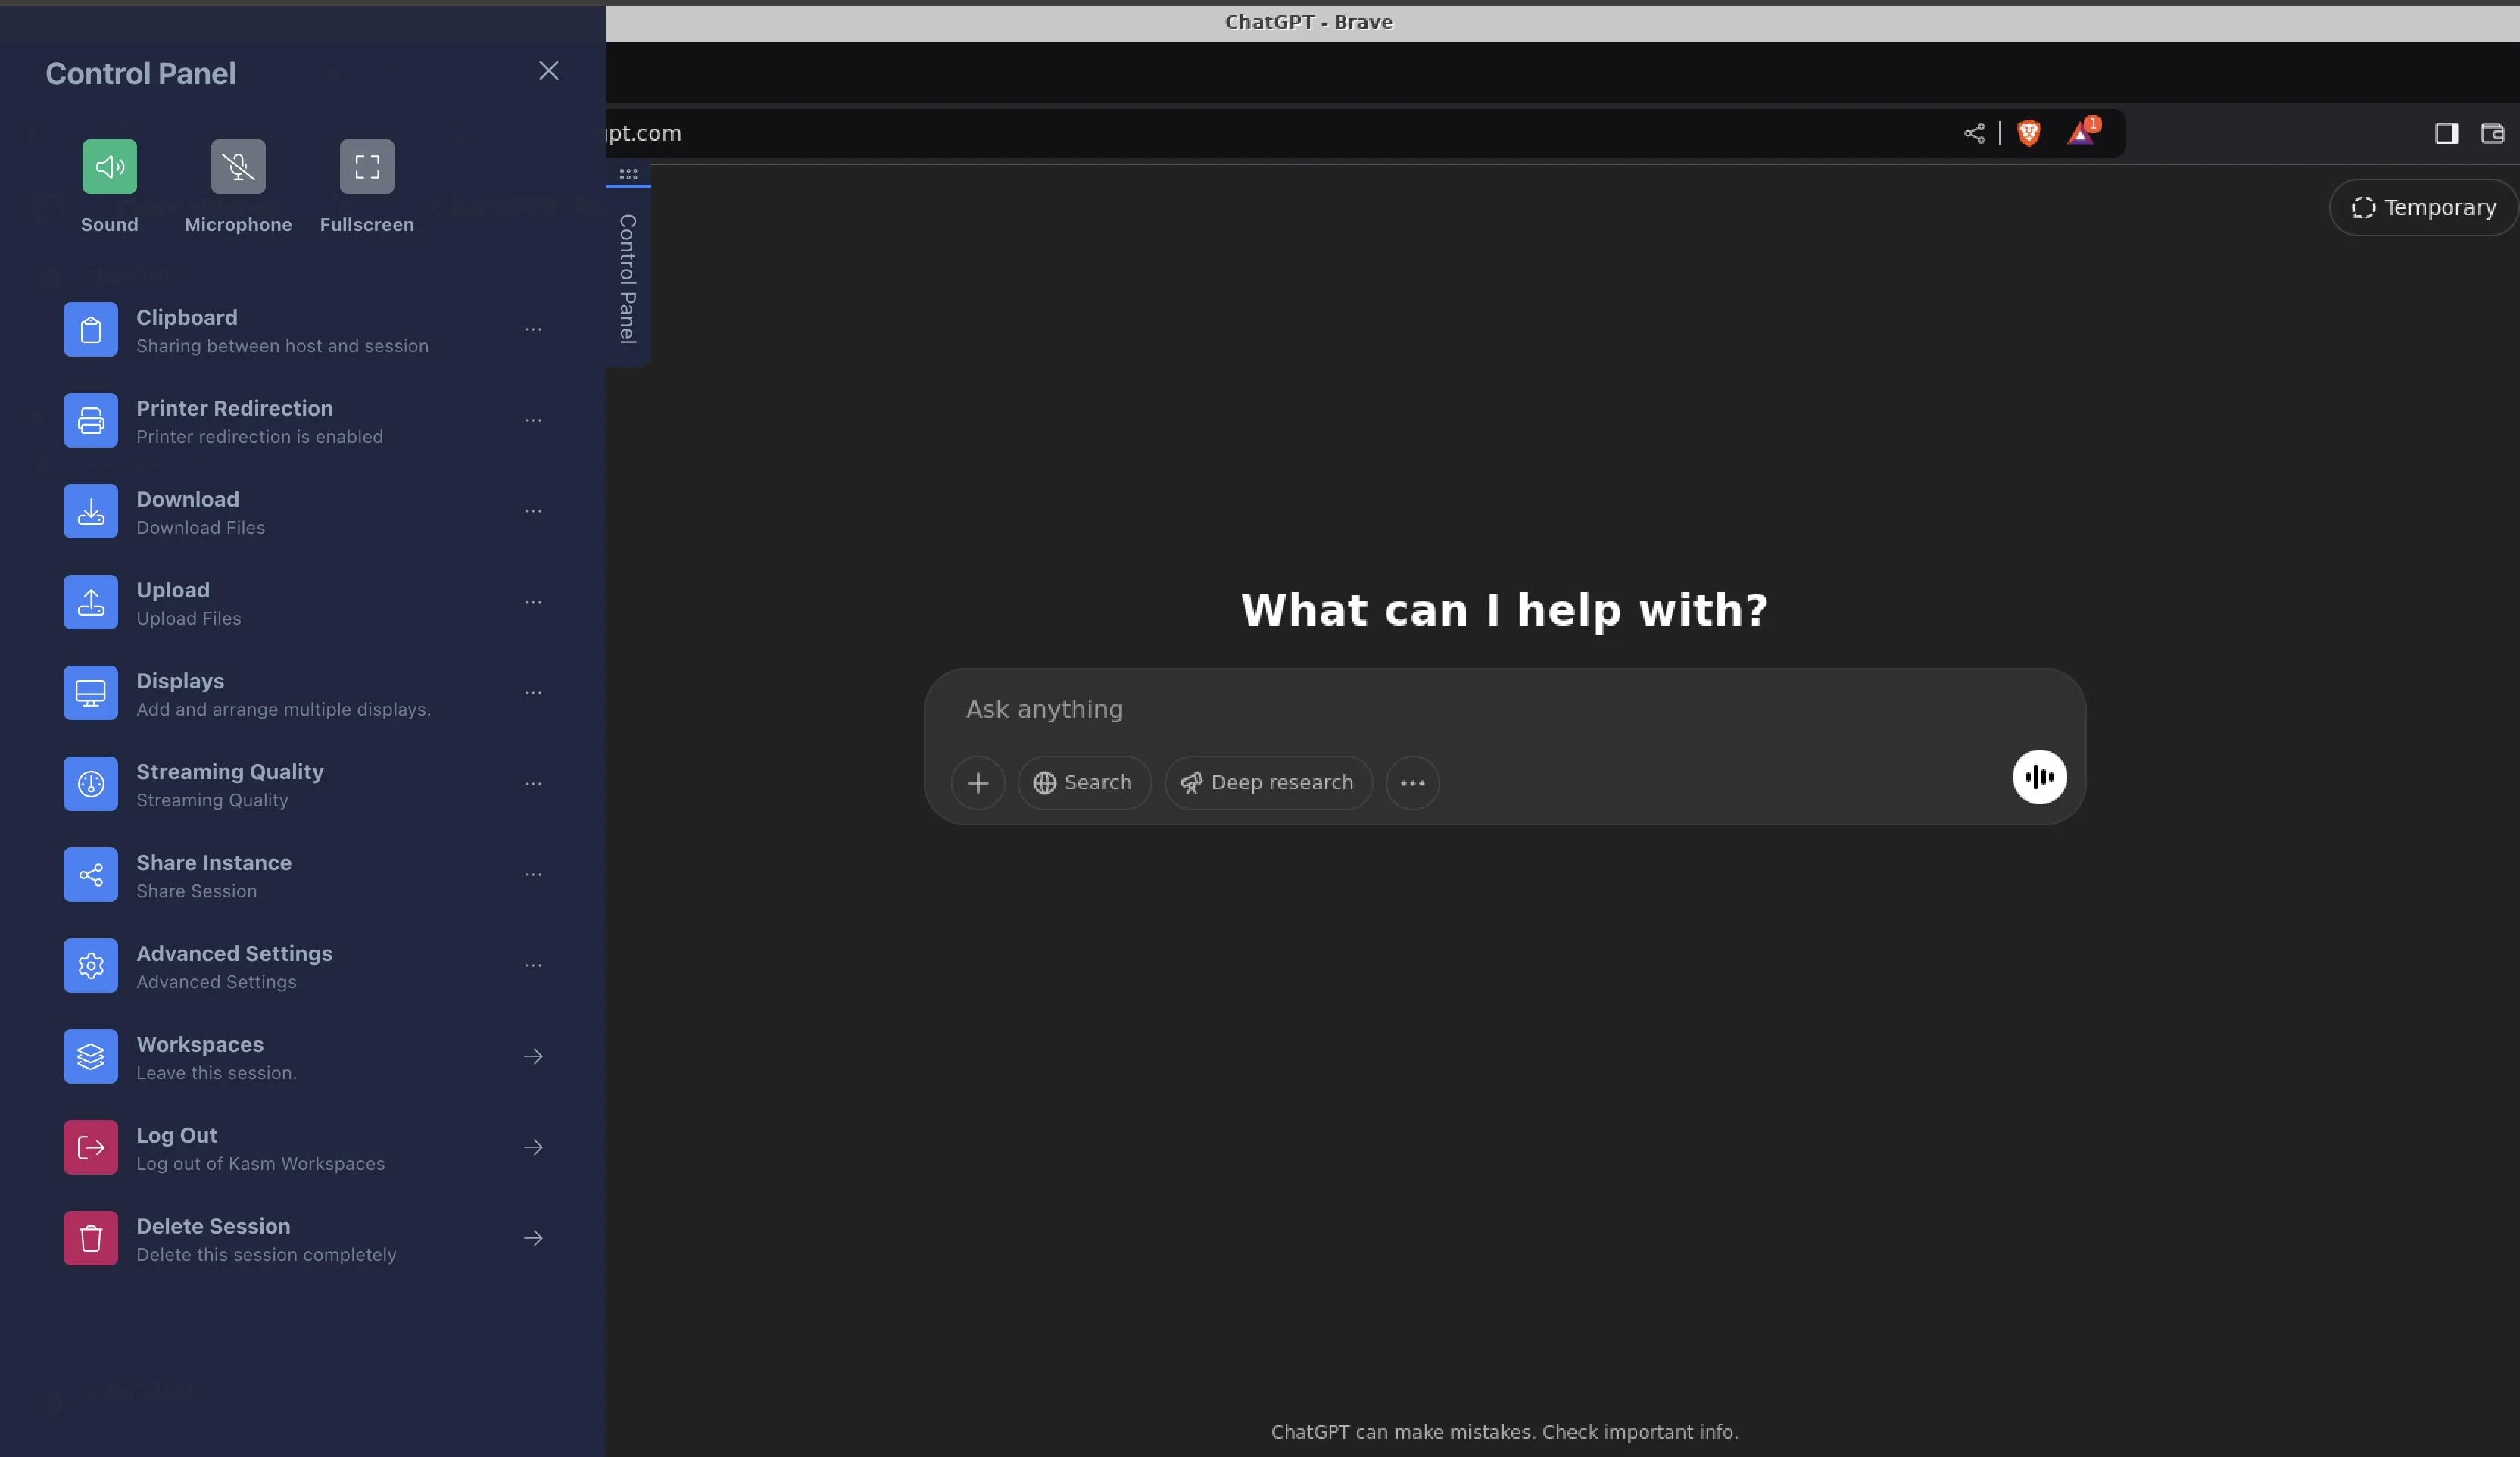Expand the Clipboard options ellipsis
Image resolution: width=2520 pixels, height=1457 pixels.
533,330
